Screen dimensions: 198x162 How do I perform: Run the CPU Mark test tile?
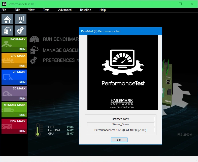(x=14, y=61)
